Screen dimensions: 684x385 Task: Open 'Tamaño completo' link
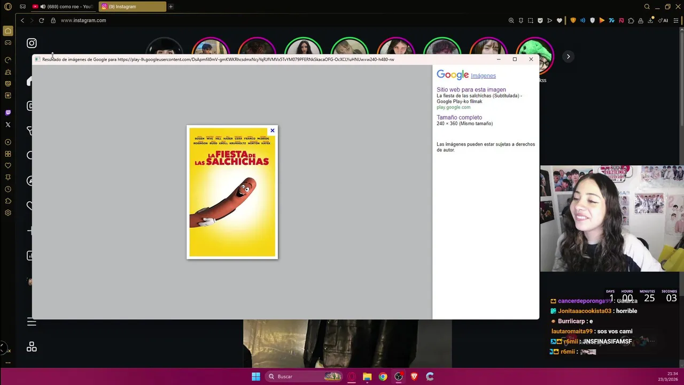pos(459,117)
